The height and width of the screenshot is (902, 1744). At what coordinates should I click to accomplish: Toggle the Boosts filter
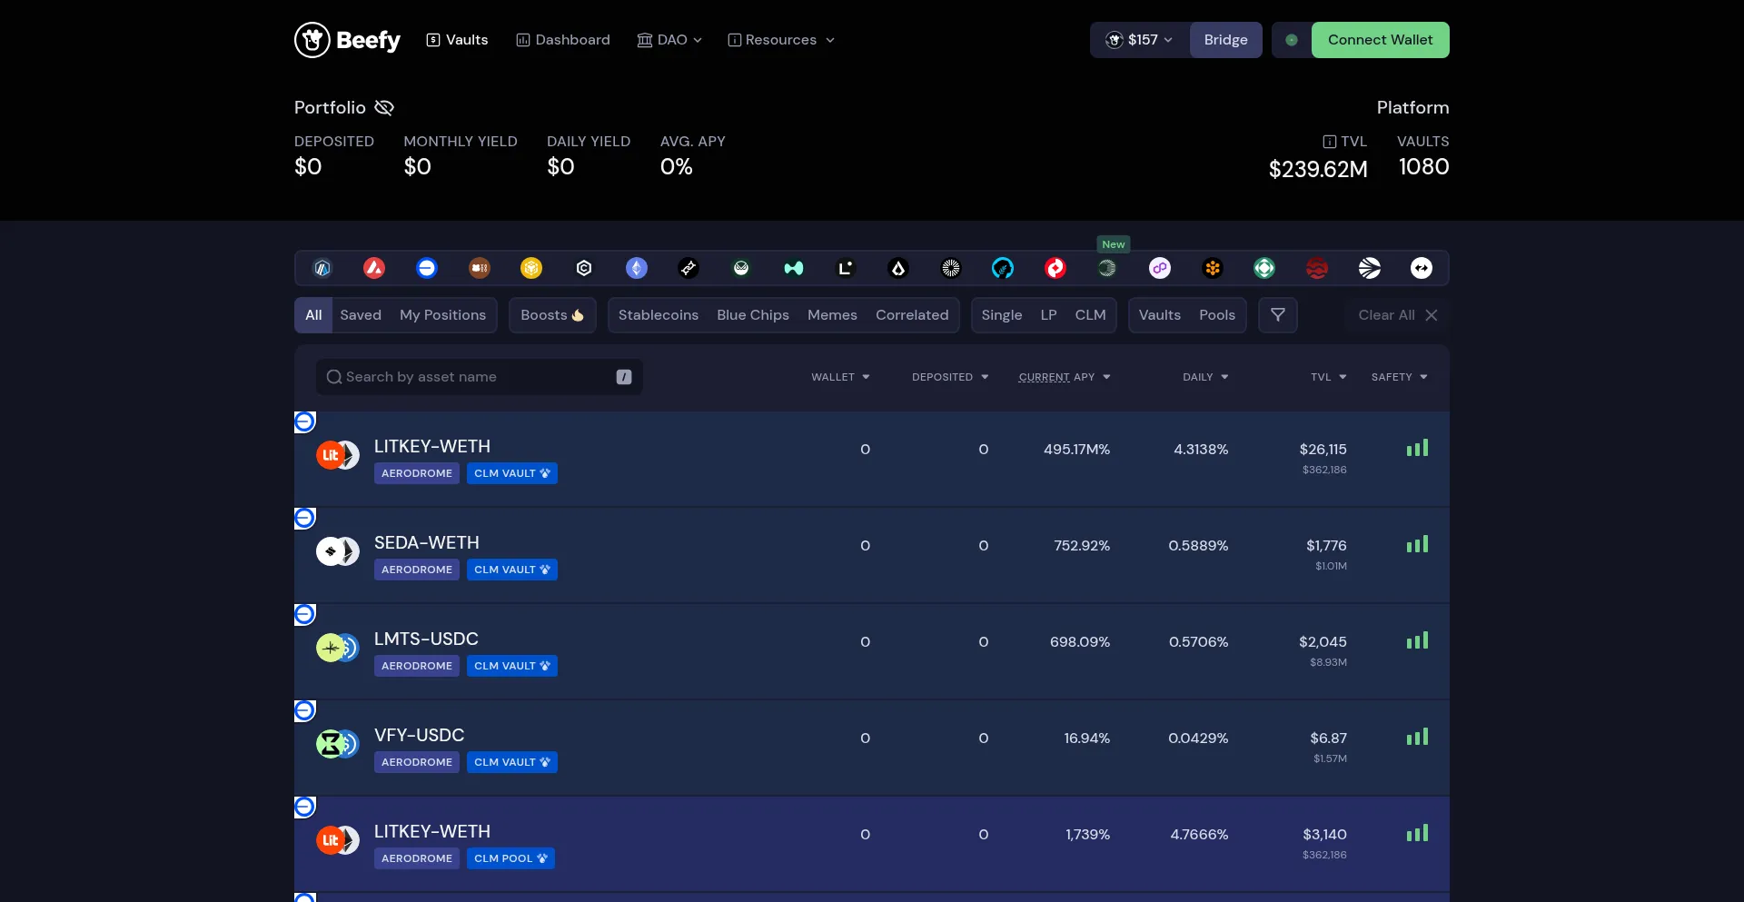(x=551, y=315)
